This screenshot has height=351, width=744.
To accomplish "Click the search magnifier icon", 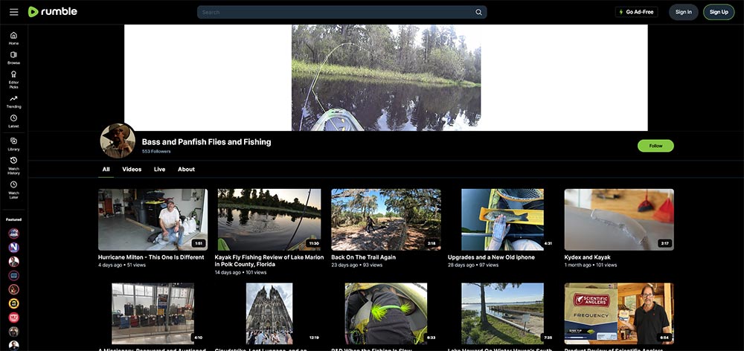I will click(478, 13).
